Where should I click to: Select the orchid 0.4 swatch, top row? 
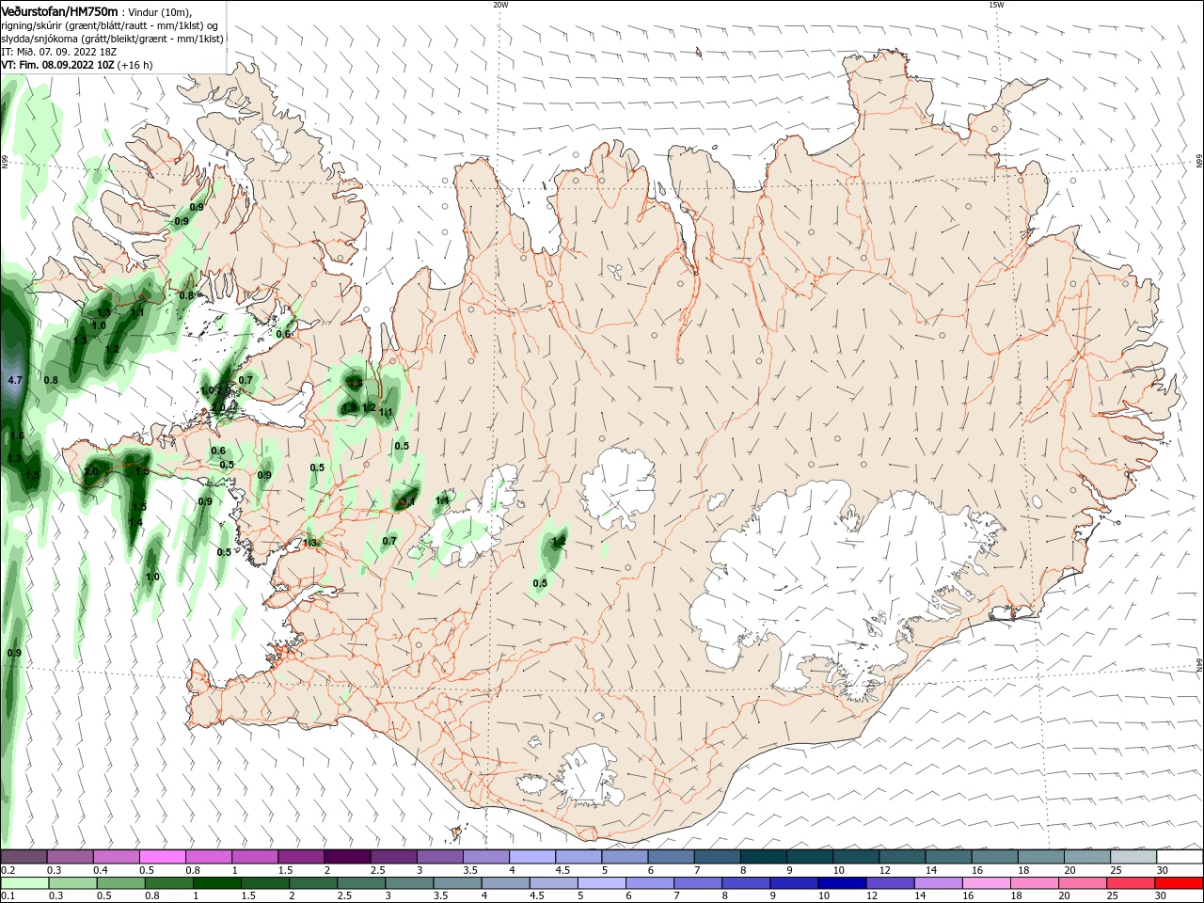116,857
